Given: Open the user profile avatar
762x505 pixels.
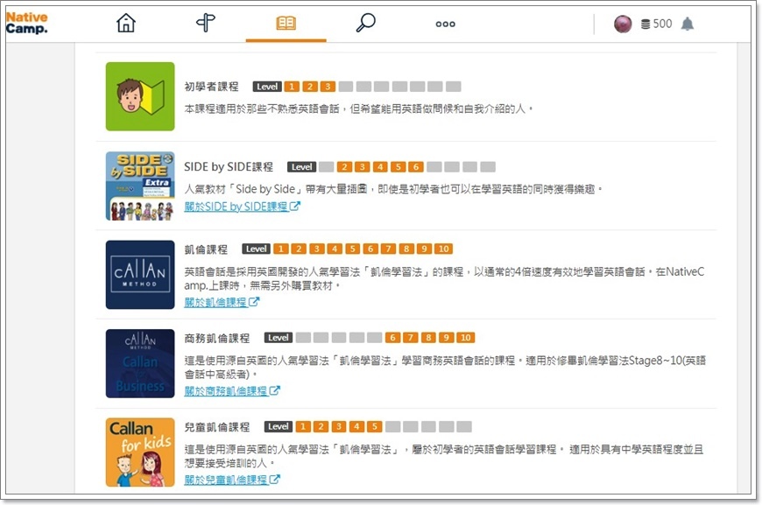Looking at the screenshot, I should click(x=623, y=24).
